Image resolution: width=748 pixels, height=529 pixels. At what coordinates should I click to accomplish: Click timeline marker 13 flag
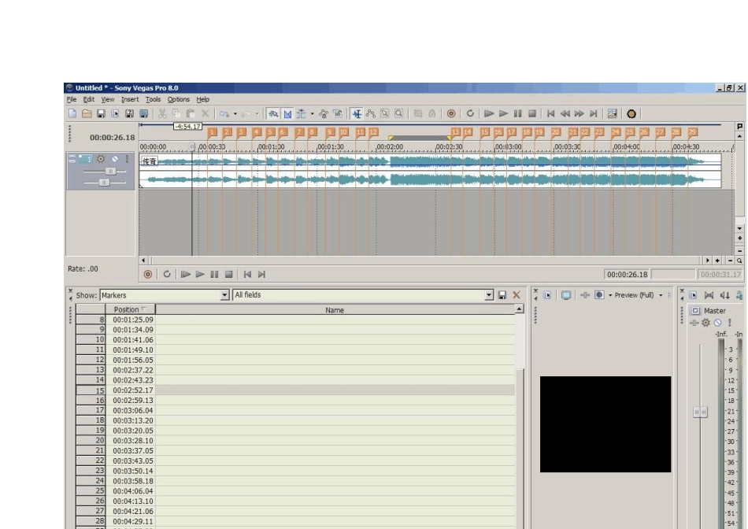point(455,132)
